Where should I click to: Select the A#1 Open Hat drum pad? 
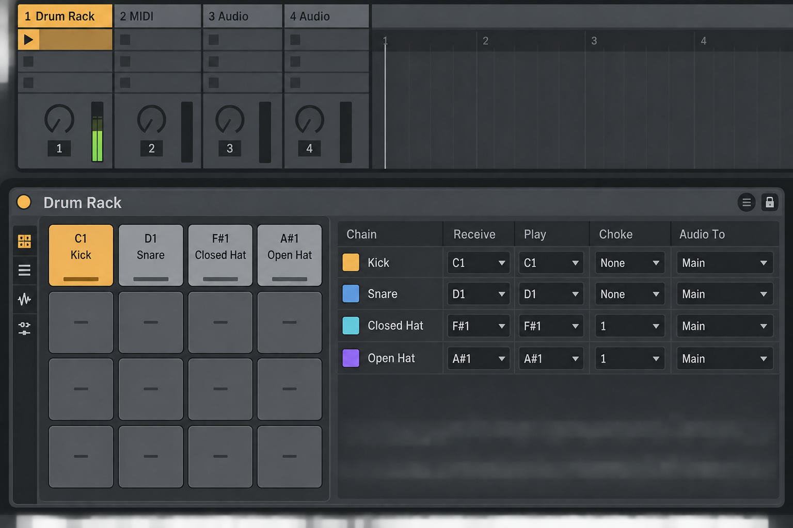[290, 255]
